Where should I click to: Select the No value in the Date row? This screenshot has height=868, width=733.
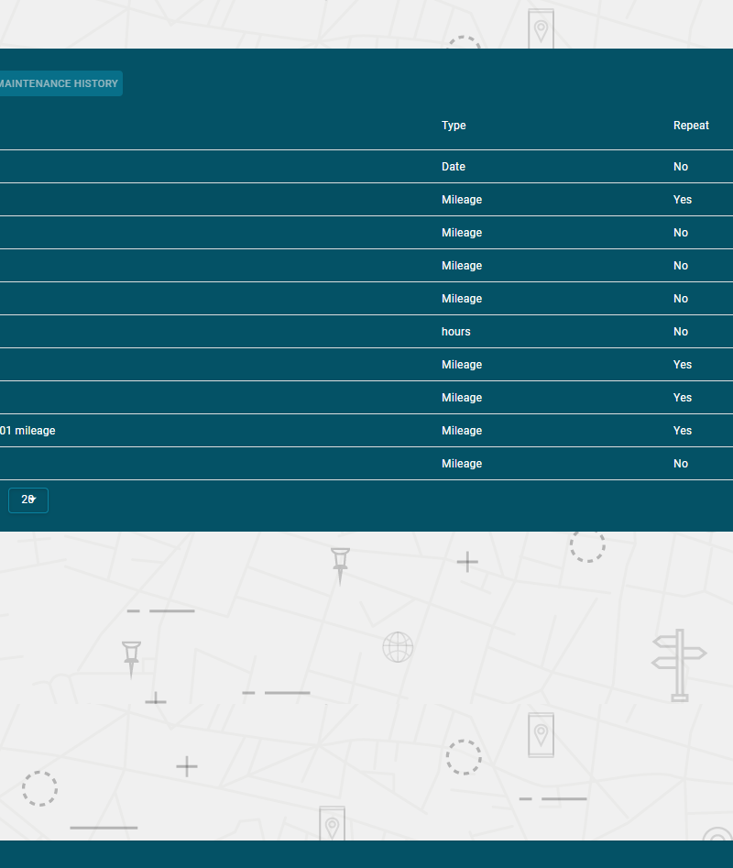point(681,167)
